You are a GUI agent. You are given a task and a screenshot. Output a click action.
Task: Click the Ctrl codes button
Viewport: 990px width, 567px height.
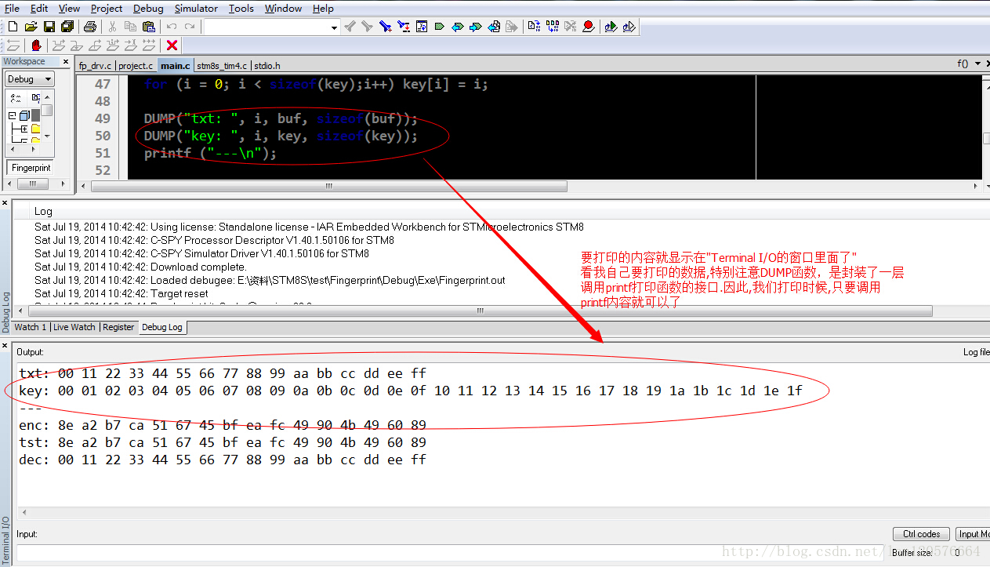[921, 534]
